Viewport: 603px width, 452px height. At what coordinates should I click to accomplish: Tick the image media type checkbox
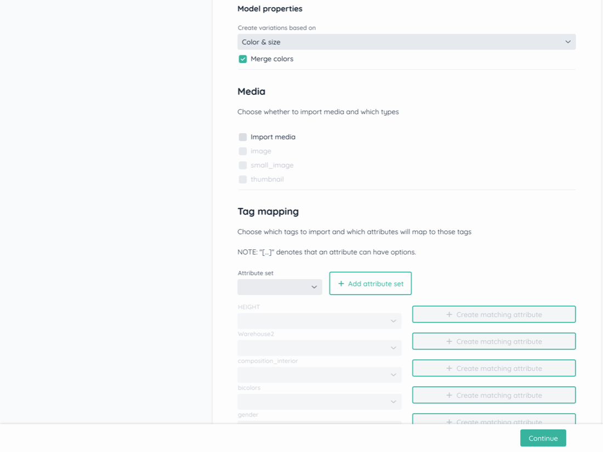[x=243, y=151]
